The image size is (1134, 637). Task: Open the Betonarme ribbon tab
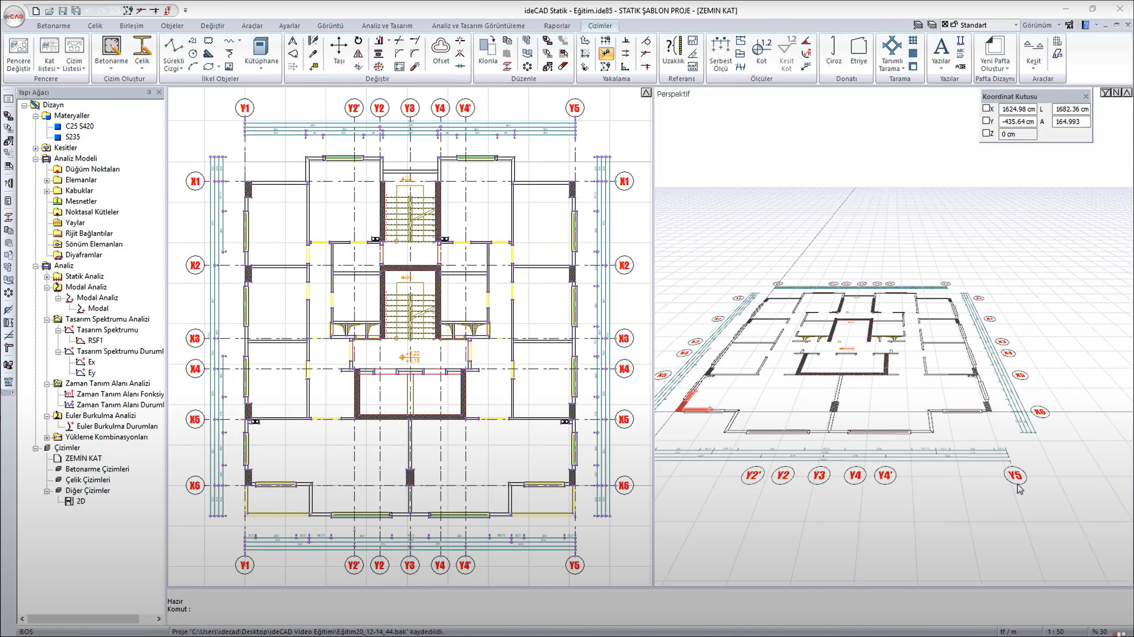pyautogui.click(x=54, y=25)
